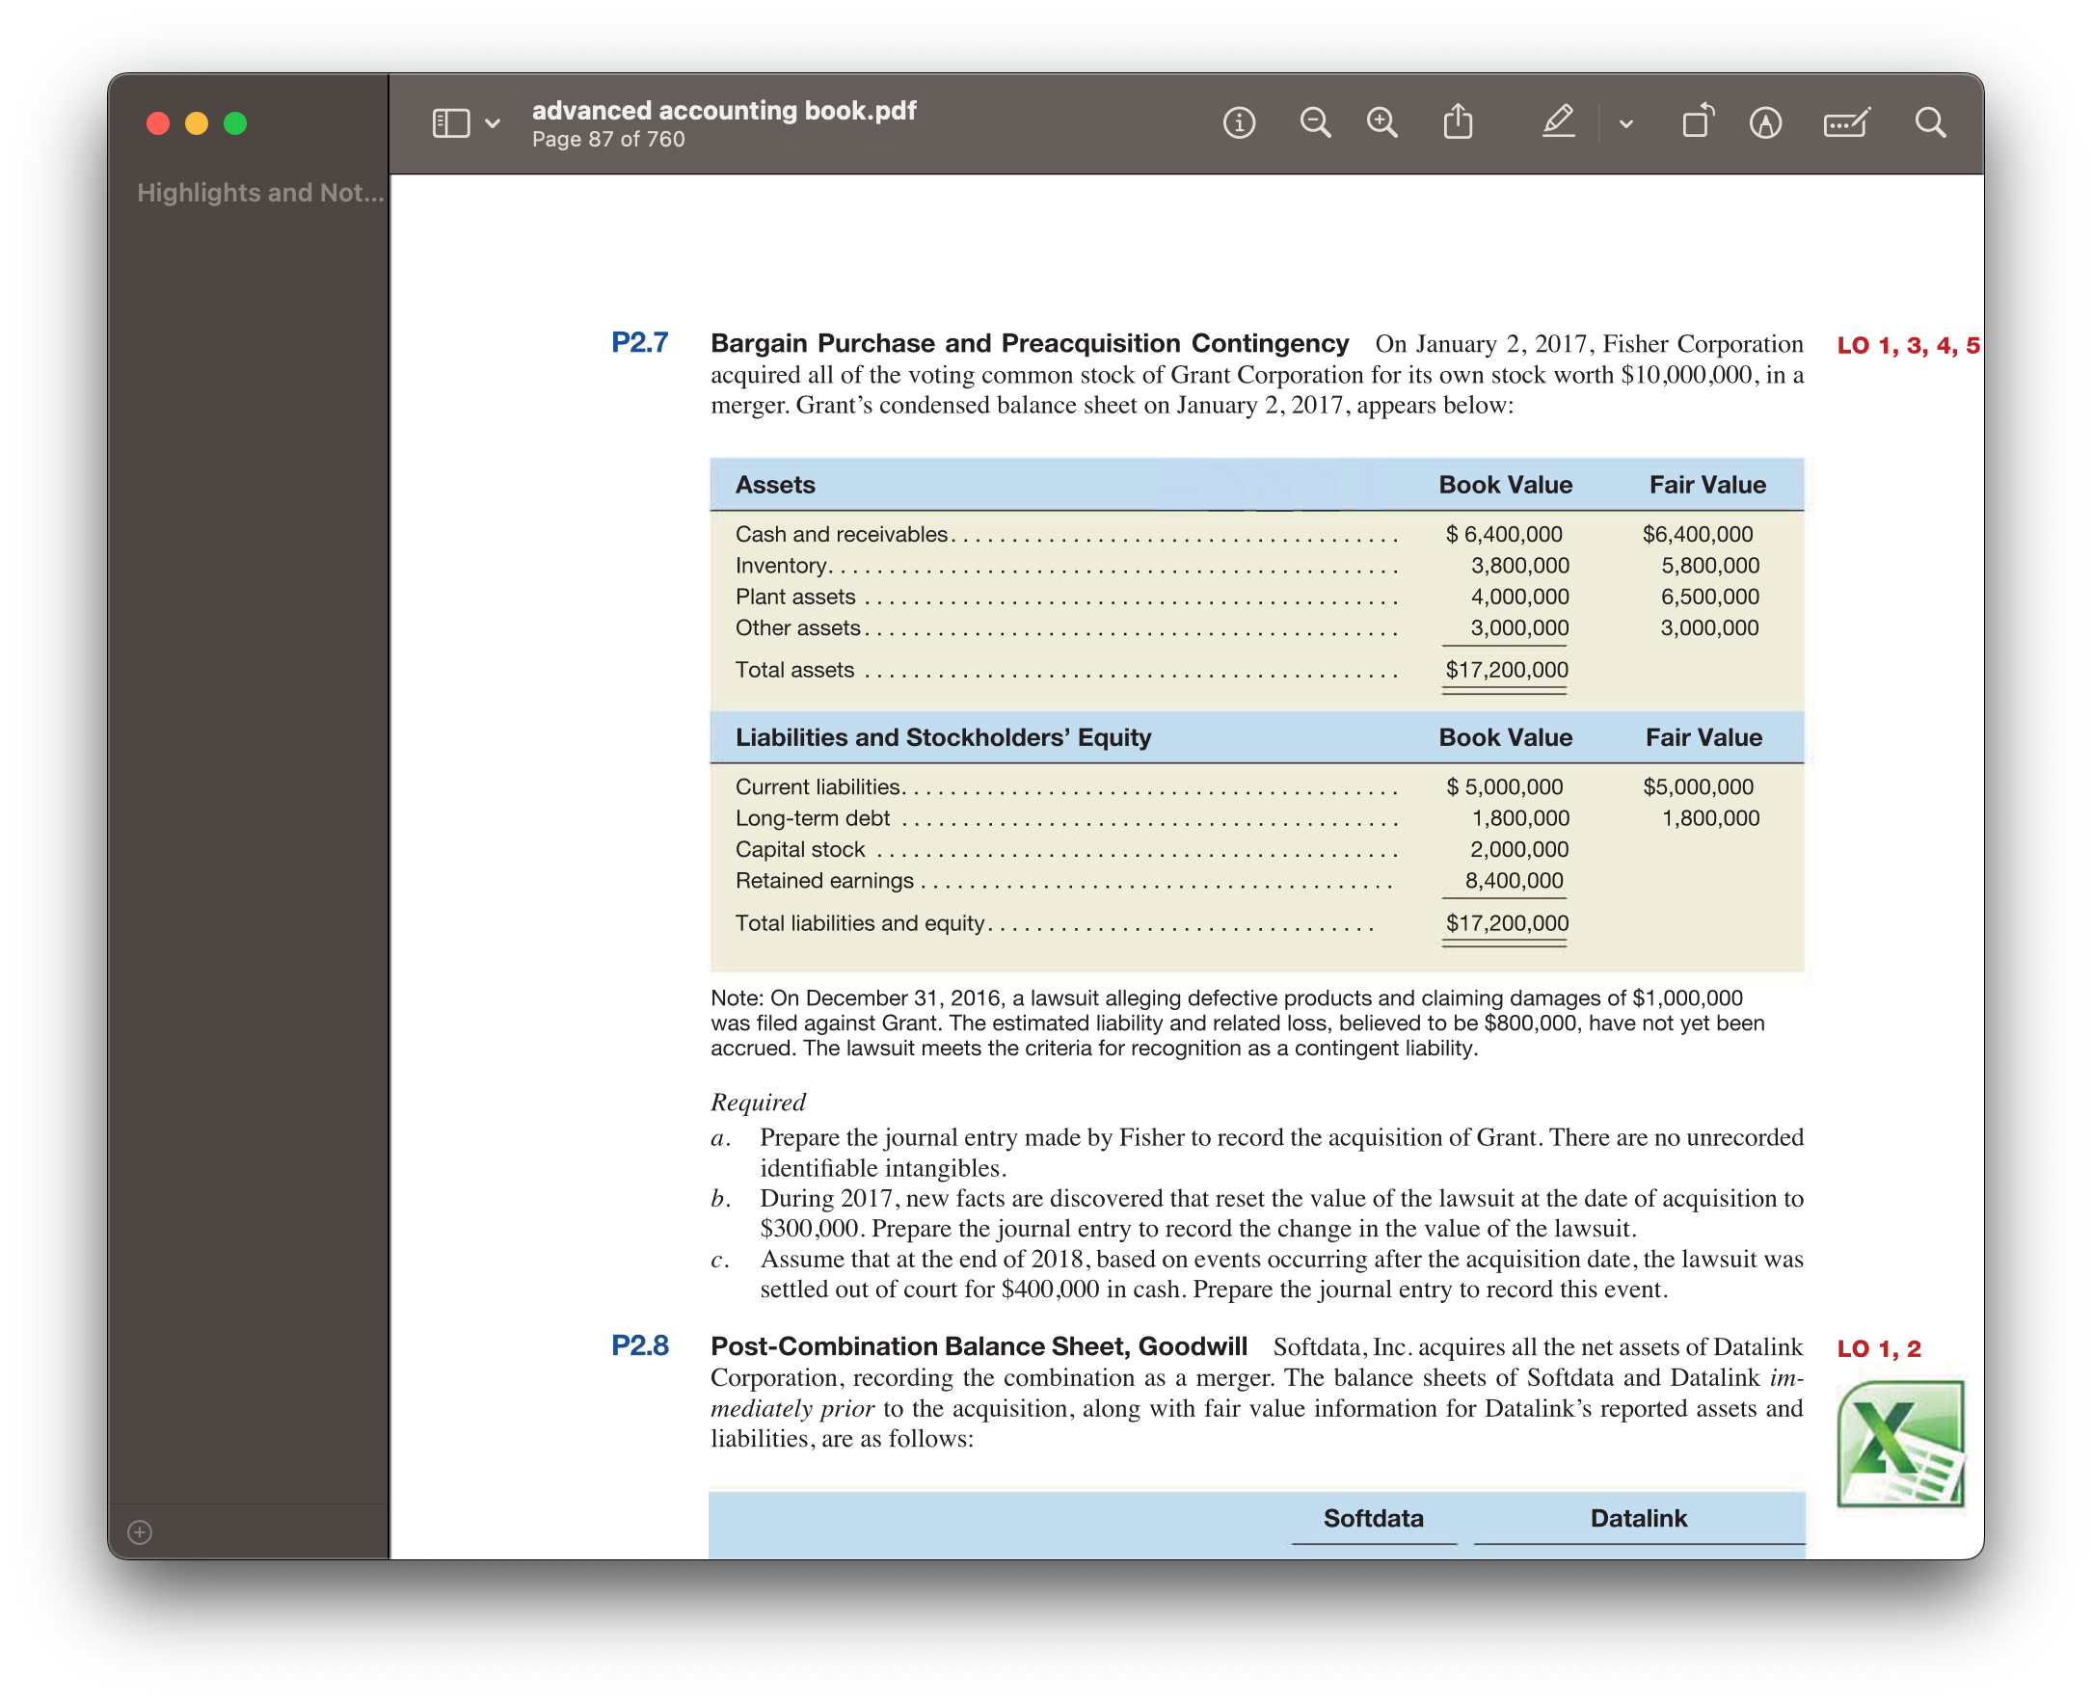
Task: Select the document title advanced accounting book.pdf
Action: coord(724,110)
